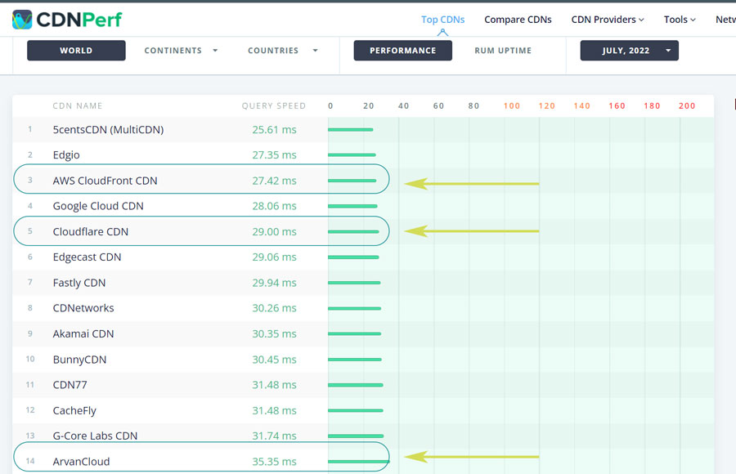This screenshot has width=736, height=474.
Task: Open the BunnyCDN entry
Action: point(80,360)
